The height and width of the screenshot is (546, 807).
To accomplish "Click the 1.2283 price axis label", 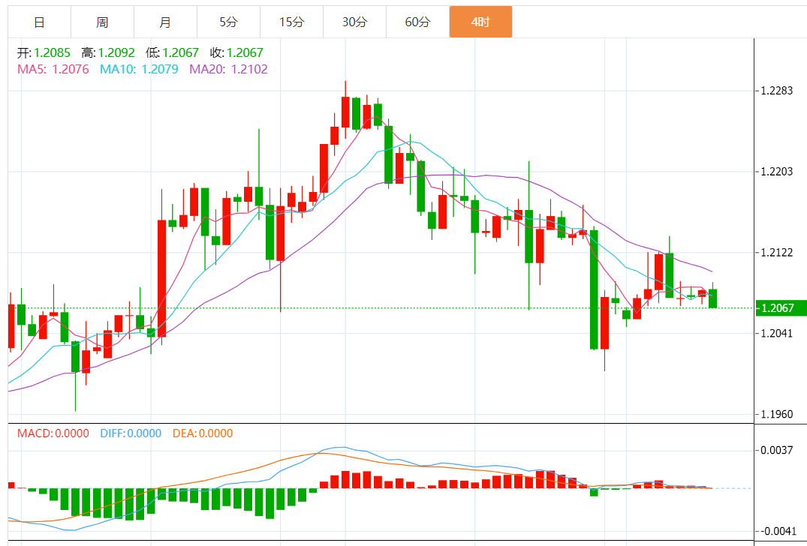I will pyautogui.click(x=777, y=91).
